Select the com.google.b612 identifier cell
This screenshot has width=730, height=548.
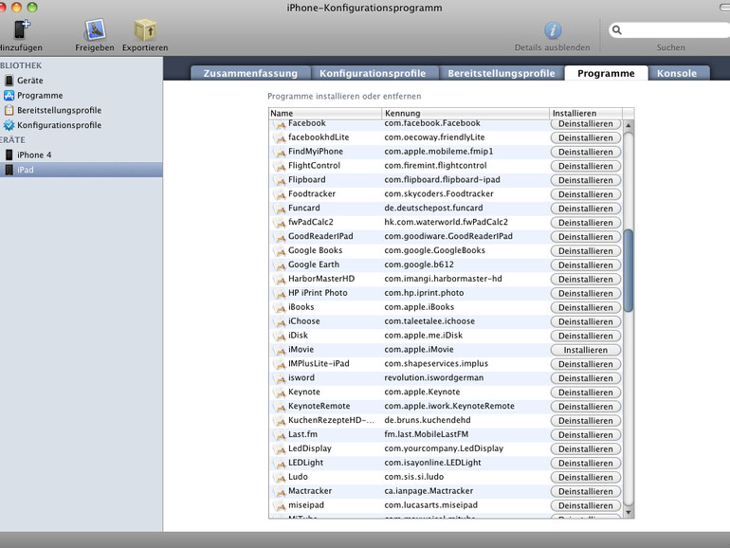point(465,265)
